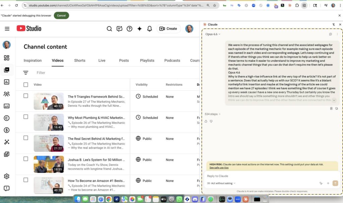343x203 pixels.
Task: Open the Act without asking dropdown
Action: click(221, 183)
